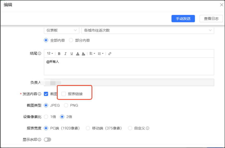Click the info icon next to 结尾

click(x=40, y=53)
